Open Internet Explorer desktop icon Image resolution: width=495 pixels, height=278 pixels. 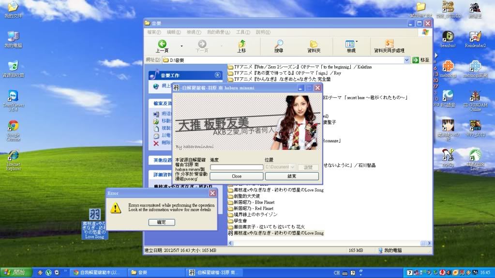(13, 157)
